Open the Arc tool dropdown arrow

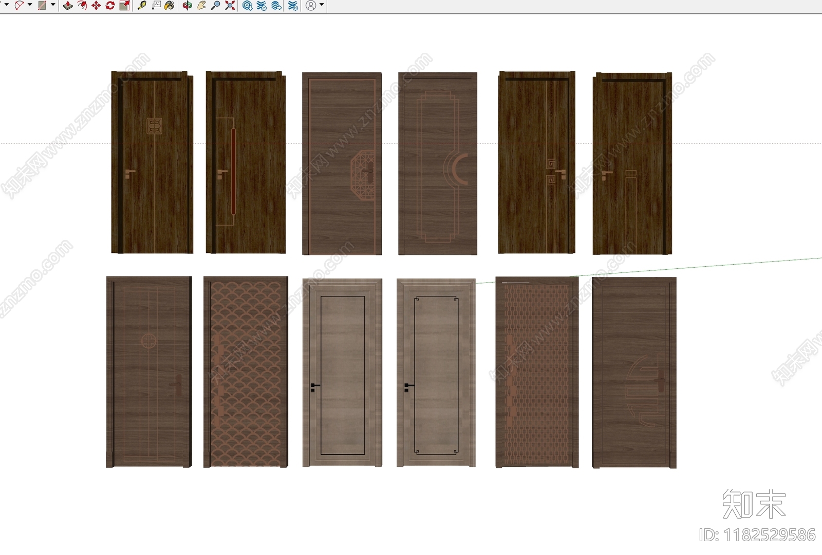tap(30, 5)
